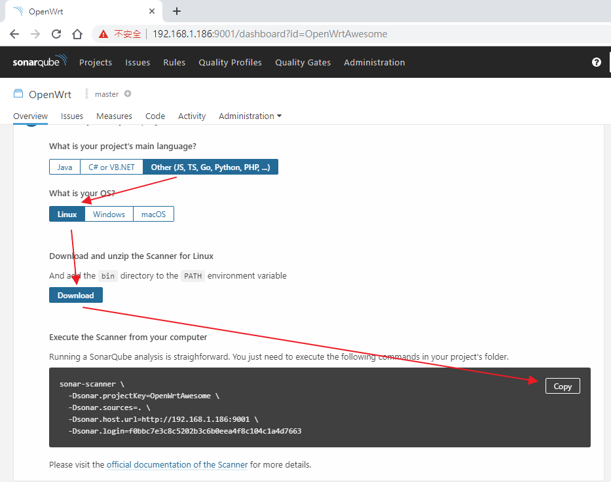
Task: Switch to the Measures tab
Action: (114, 116)
